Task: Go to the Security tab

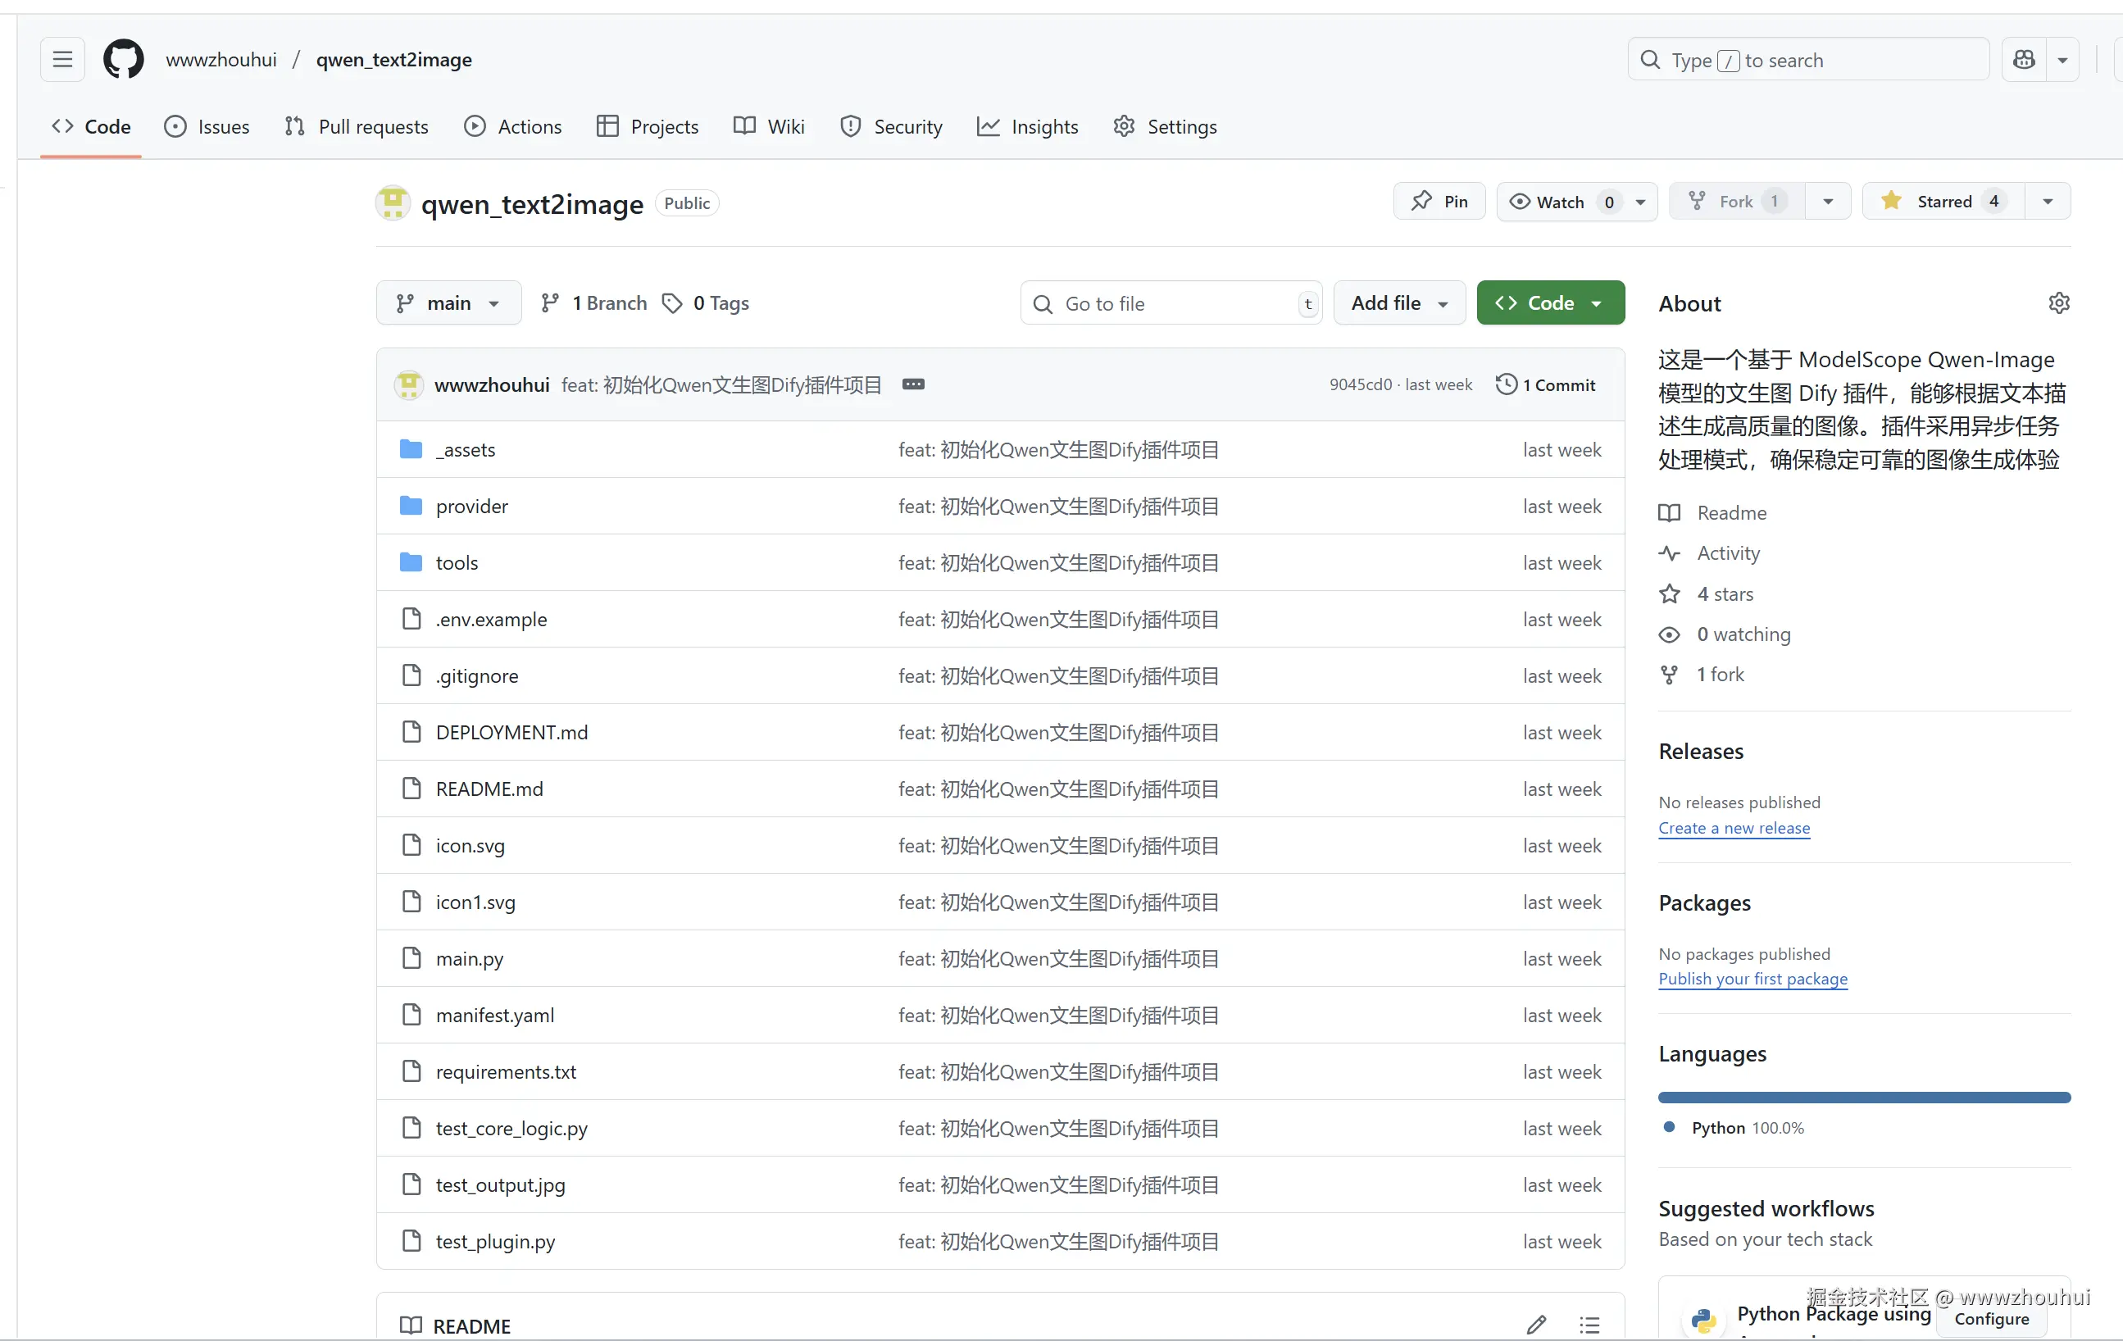Action: (890, 127)
